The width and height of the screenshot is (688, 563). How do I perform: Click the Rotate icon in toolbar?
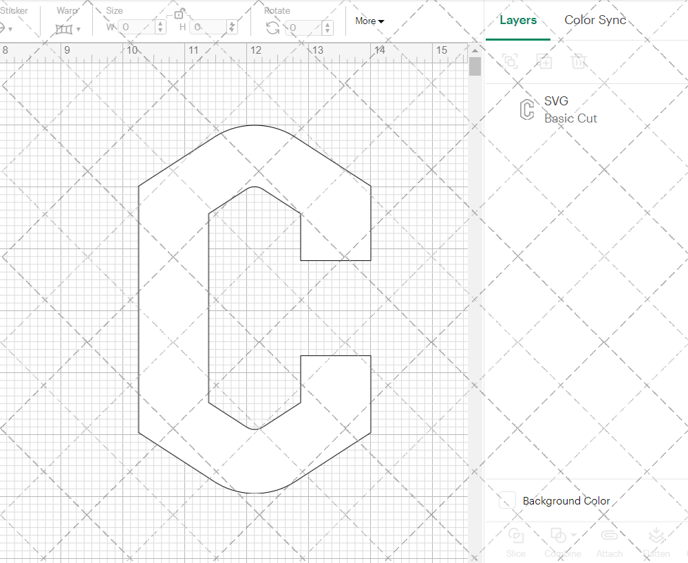(x=273, y=28)
